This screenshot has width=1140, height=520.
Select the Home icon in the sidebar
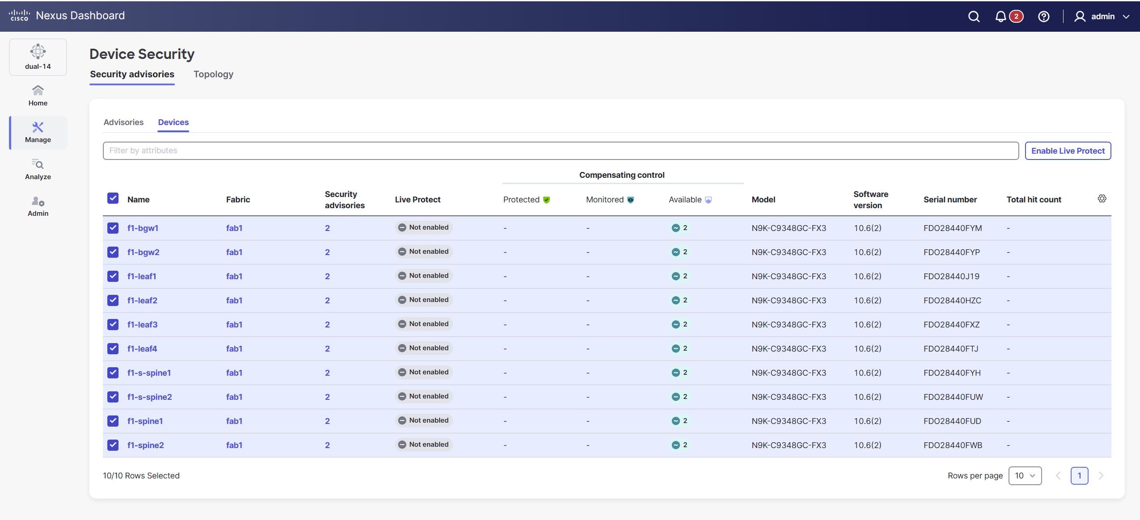tap(38, 94)
